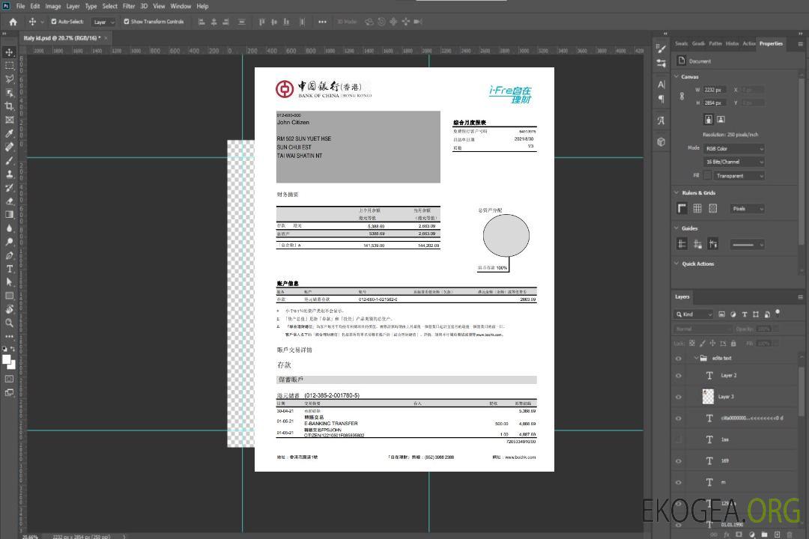Select the Hand tool
Viewport: 809px width, 539px height.
tap(9, 309)
